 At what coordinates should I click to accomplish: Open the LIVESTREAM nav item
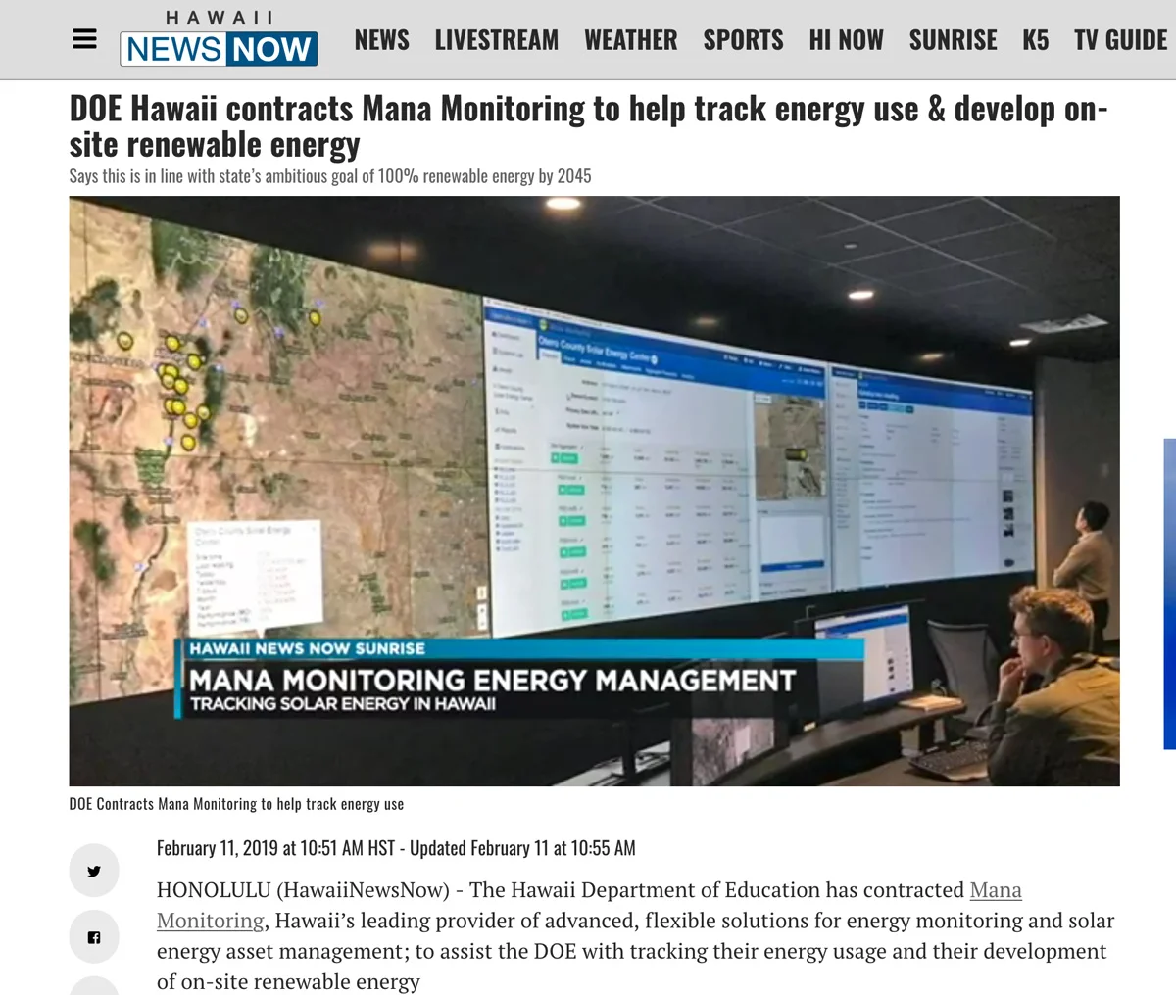(497, 40)
